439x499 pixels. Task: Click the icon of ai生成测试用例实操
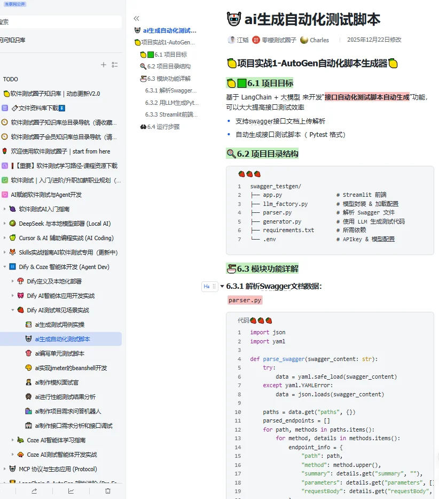point(29,325)
